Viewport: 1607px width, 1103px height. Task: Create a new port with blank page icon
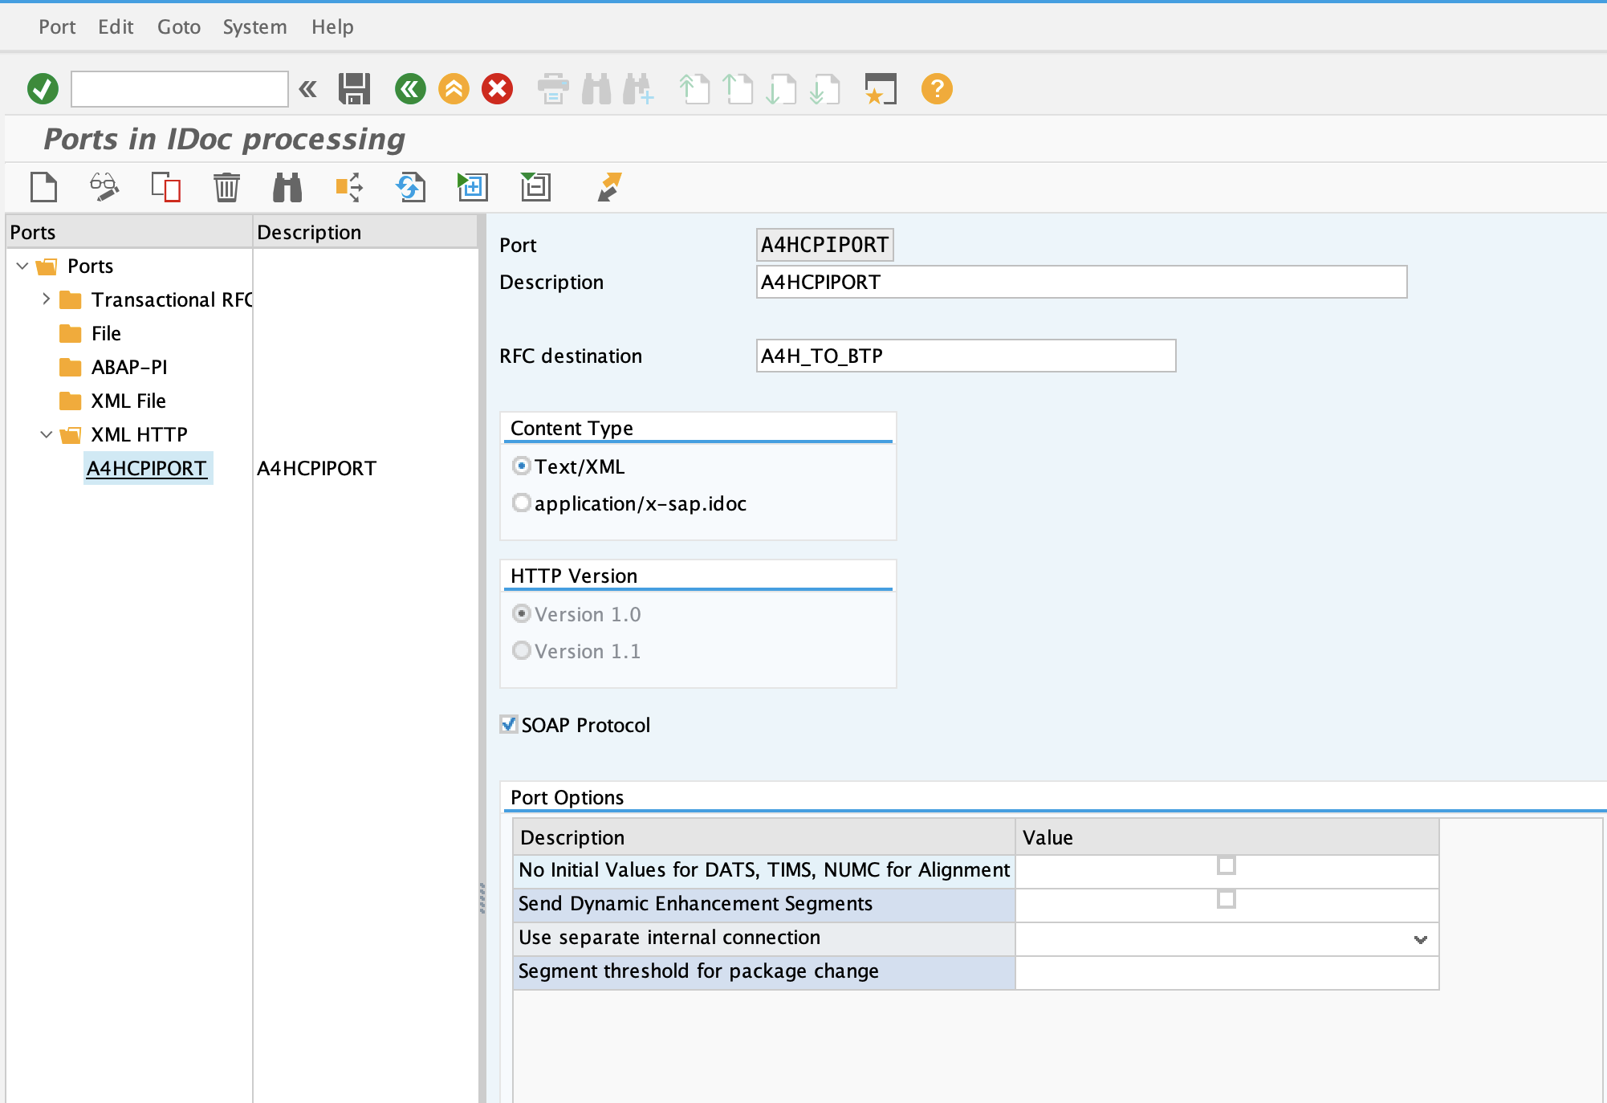tap(43, 187)
